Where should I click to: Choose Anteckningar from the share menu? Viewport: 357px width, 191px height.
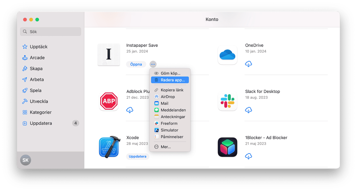170,117
